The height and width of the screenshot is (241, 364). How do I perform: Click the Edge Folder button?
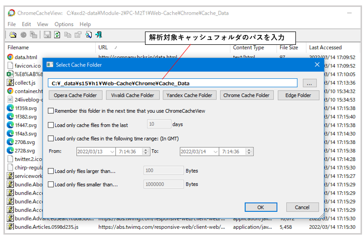(x=298, y=95)
